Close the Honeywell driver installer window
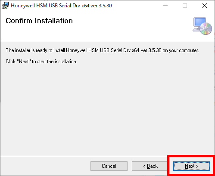The image size is (215, 176). point(205,6)
